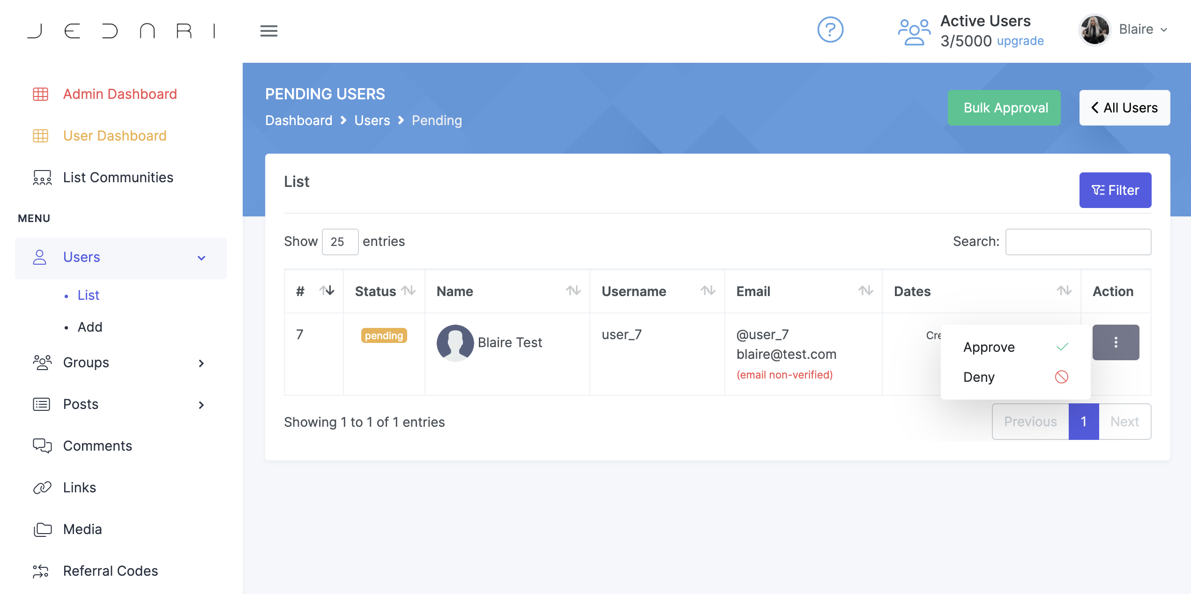The image size is (1191, 594).
Task: Click the Bulk Approval button
Action: click(1004, 108)
